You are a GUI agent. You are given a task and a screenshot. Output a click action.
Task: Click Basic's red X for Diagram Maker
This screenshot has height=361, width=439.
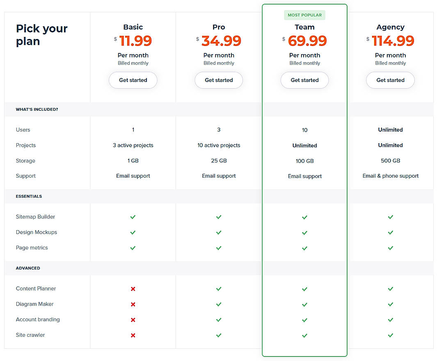tap(133, 304)
